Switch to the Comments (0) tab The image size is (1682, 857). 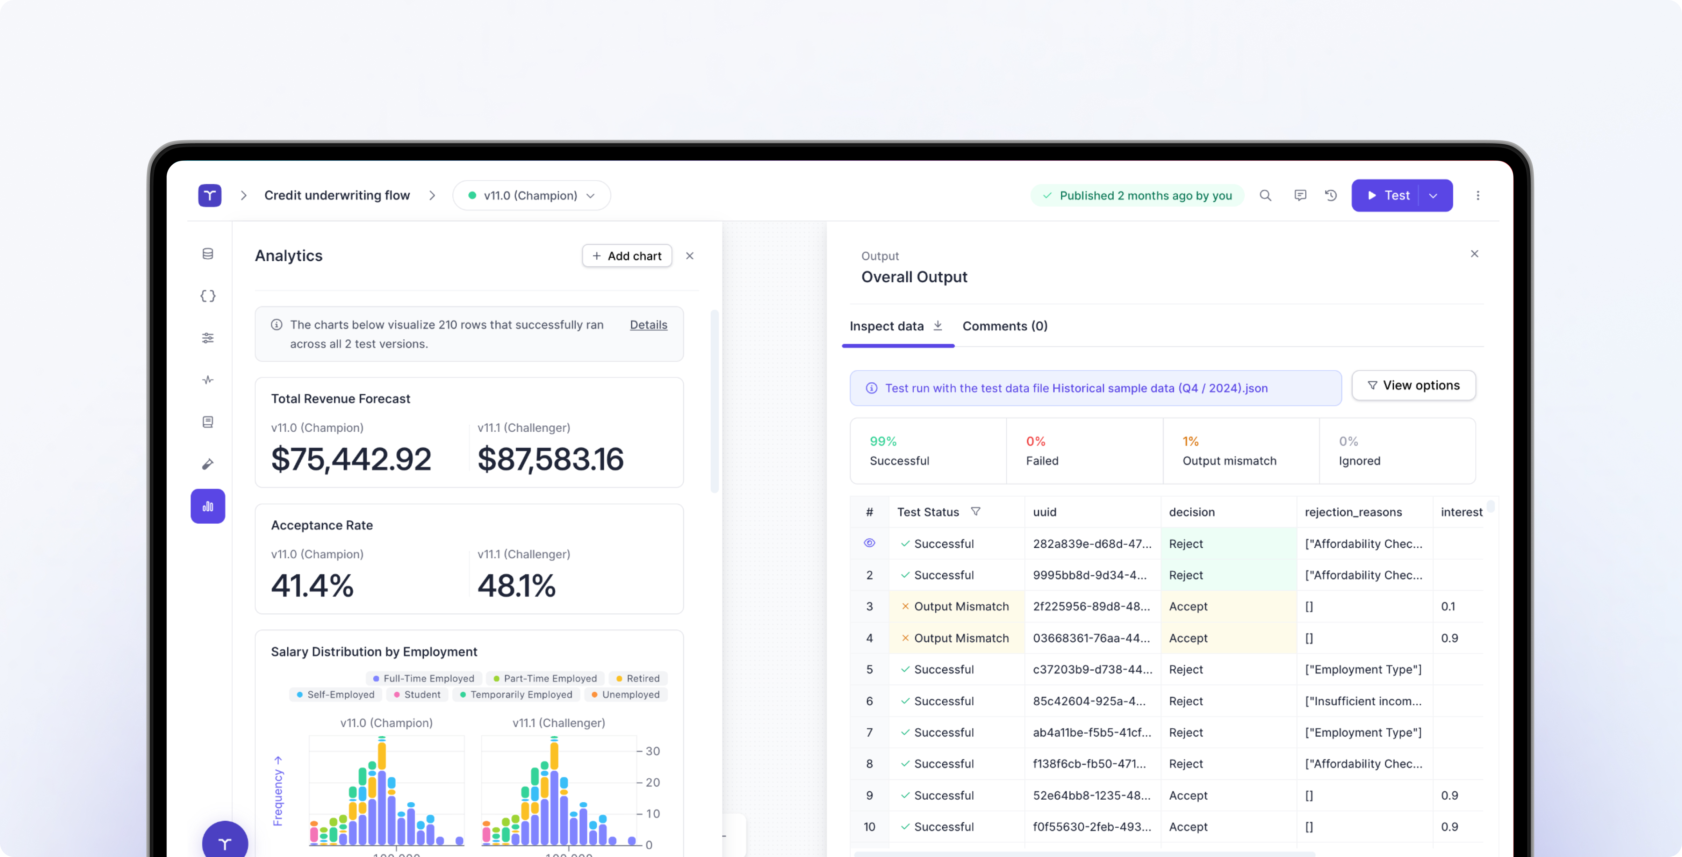tap(1004, 326)
